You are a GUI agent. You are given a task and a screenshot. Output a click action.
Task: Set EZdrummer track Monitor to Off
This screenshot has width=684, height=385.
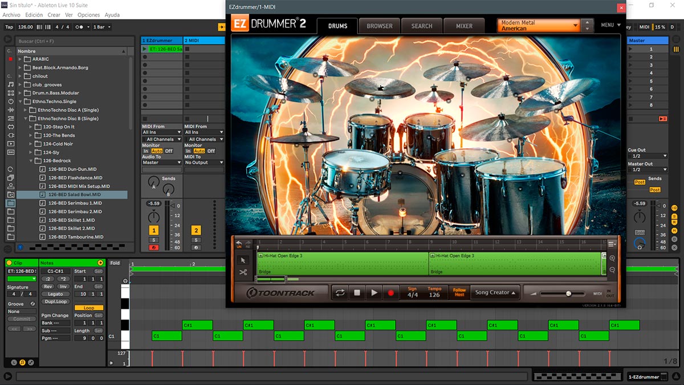(x=169, y=151)
